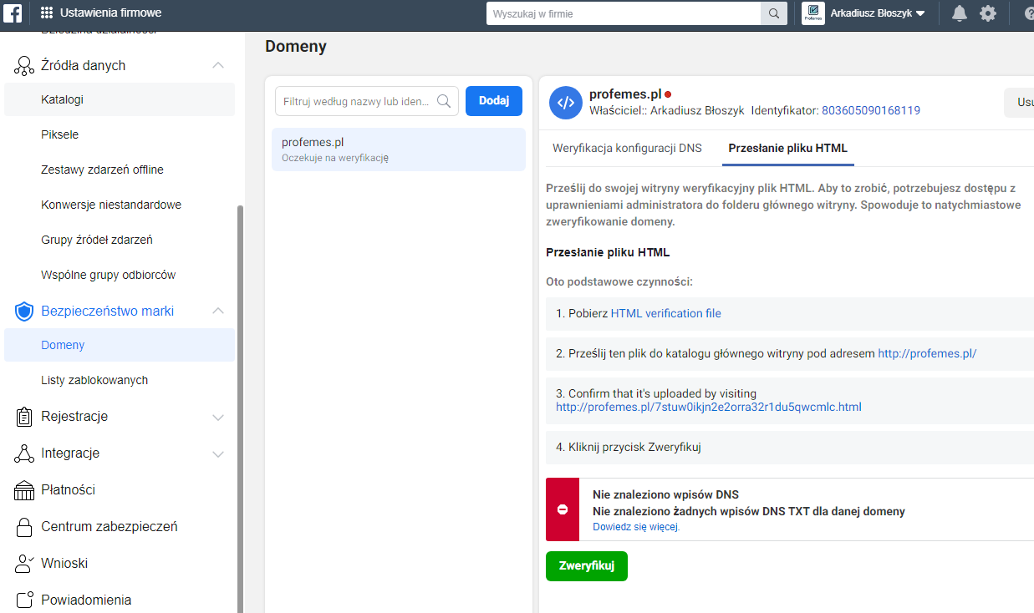Select the Przesłanie pliku HTML tab
This screenshot has height=613, width=1034.
click(787, 149)
